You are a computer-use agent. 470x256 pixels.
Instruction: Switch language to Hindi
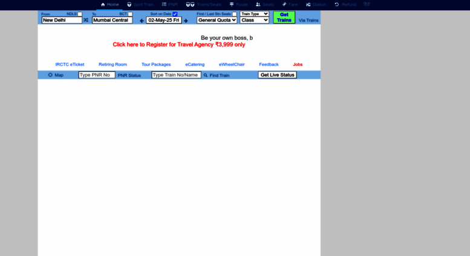(367, 4)
